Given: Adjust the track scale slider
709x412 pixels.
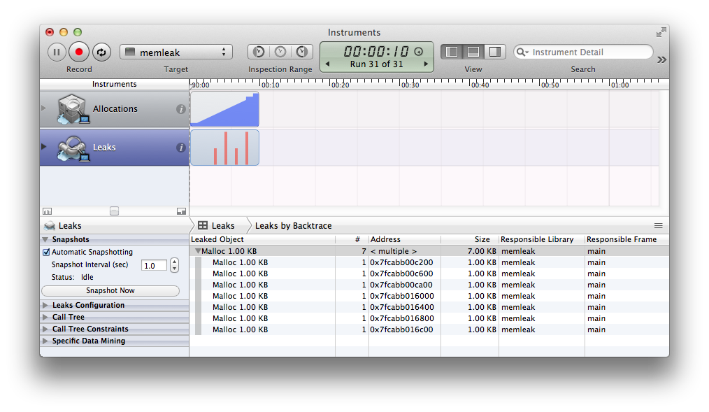Looking at the screenshot, I should pos(115,211).
